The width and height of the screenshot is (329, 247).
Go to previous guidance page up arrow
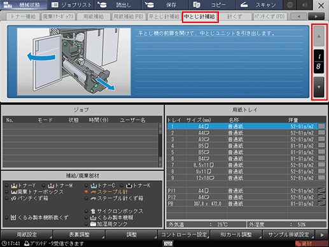319,36
